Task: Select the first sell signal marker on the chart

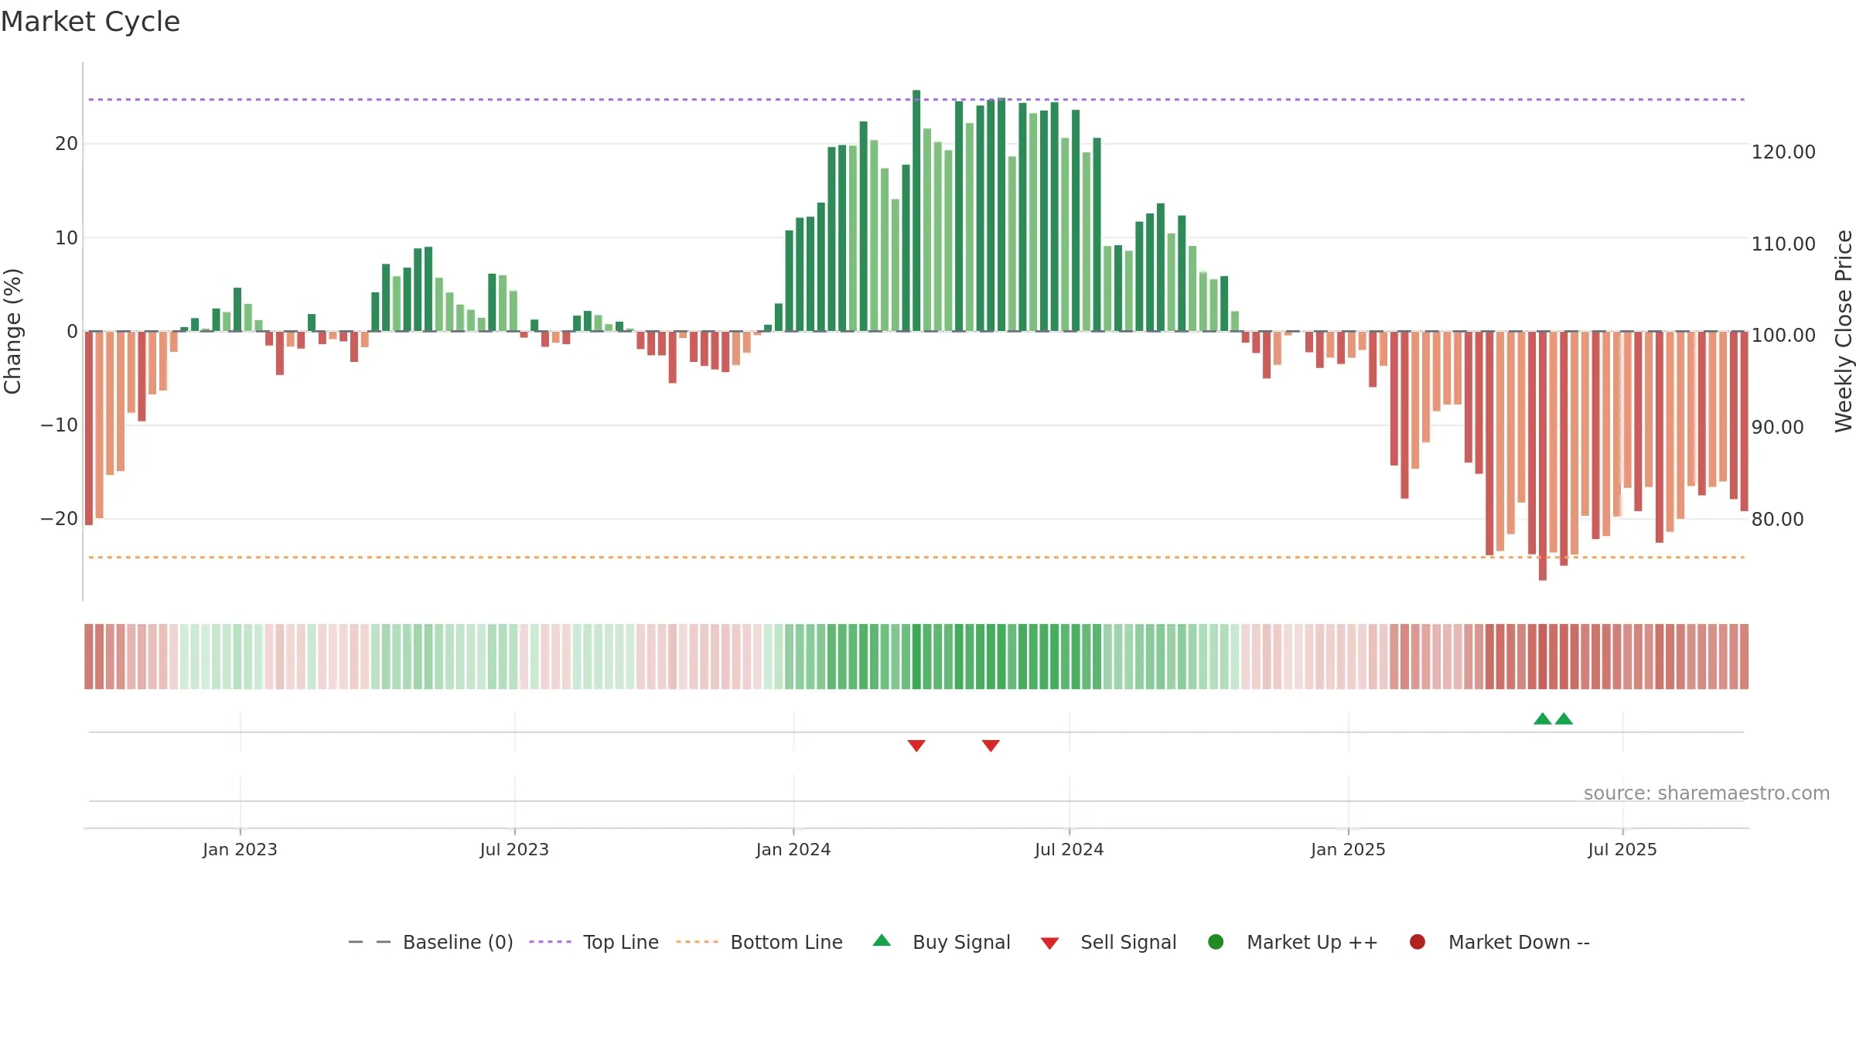Action: (x=916, y=745)
